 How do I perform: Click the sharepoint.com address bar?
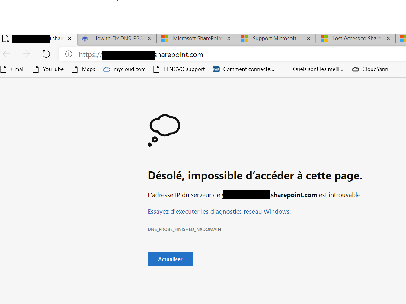[x=232, y=54]
